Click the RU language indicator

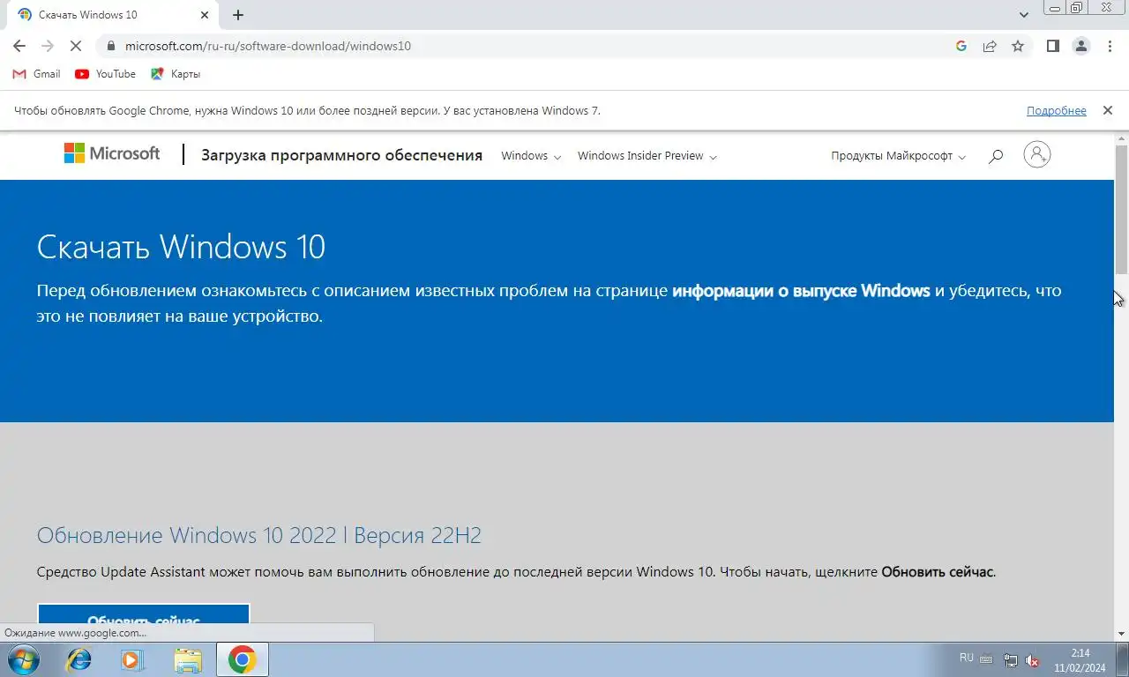click(x=967, y=658)
